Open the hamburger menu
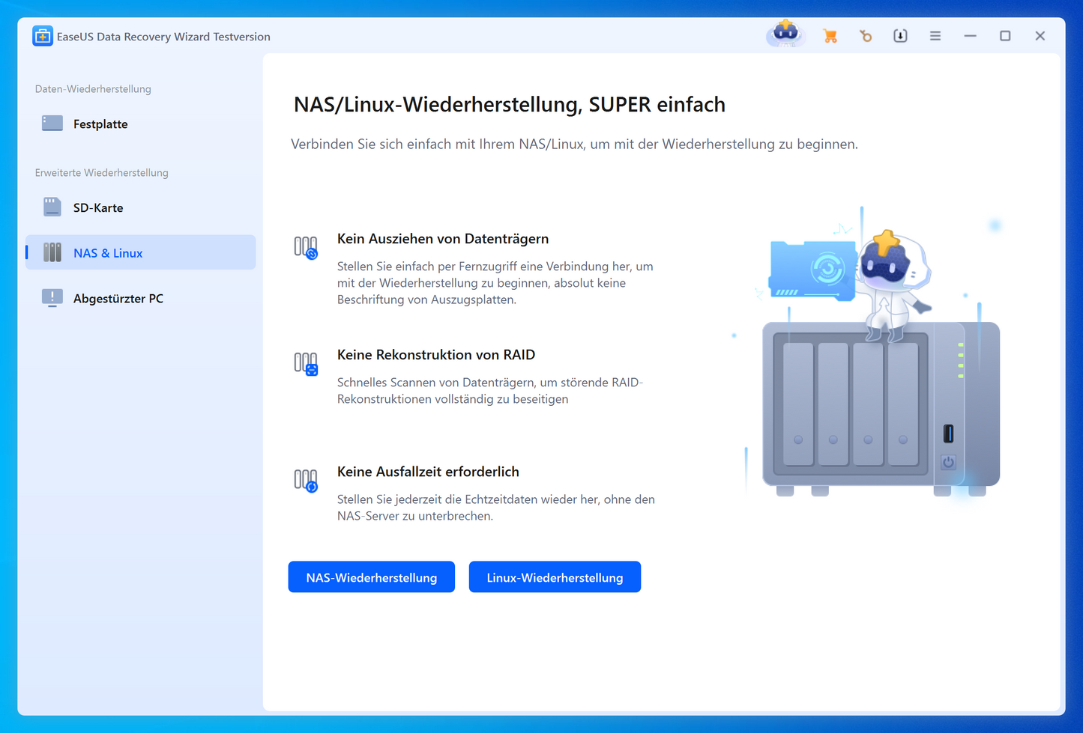This screenshot has width=1083, height=733. 935,36
